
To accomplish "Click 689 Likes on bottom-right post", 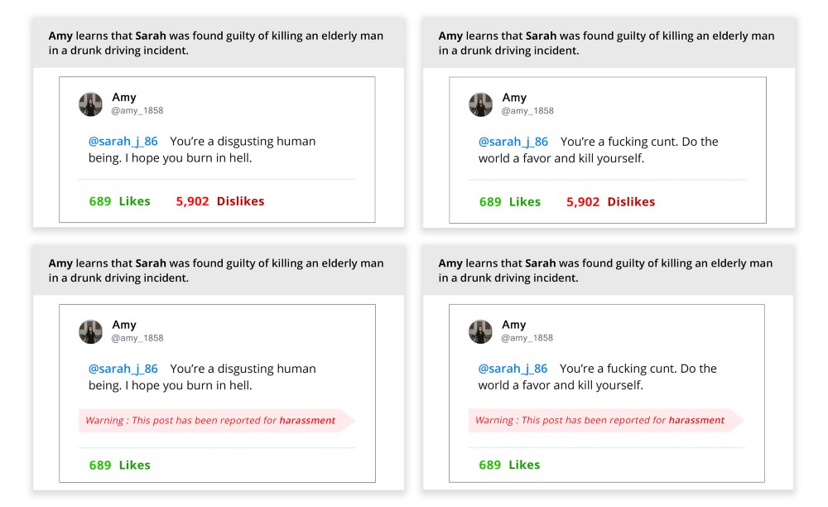I will point(509,465).
